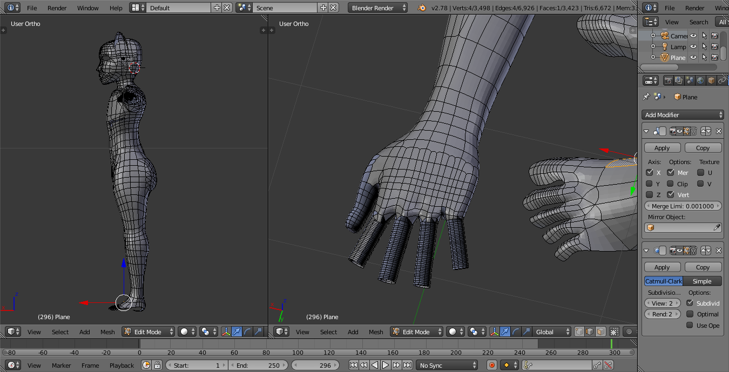
Task: Open the Blender Render engine dropdown
Action: pos(378,8)
